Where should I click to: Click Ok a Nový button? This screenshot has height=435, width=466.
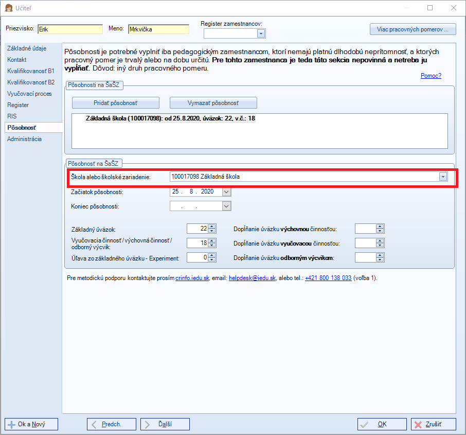(x=31, y=424)
